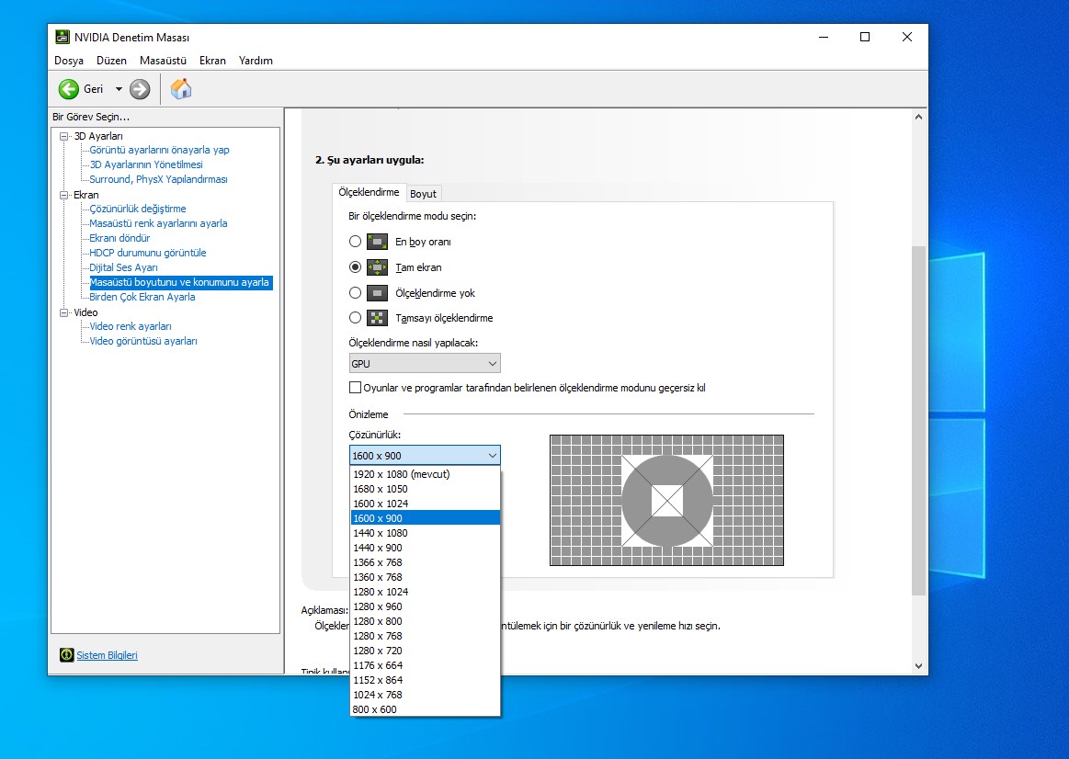Select the Tamsayı ölçeklendirme radio button
Screen dimensions: 1069x759
(x=355, y=318)
